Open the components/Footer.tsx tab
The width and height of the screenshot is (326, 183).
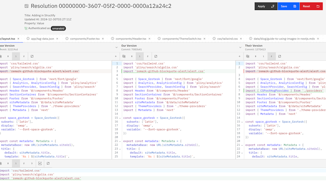[85, 39]
